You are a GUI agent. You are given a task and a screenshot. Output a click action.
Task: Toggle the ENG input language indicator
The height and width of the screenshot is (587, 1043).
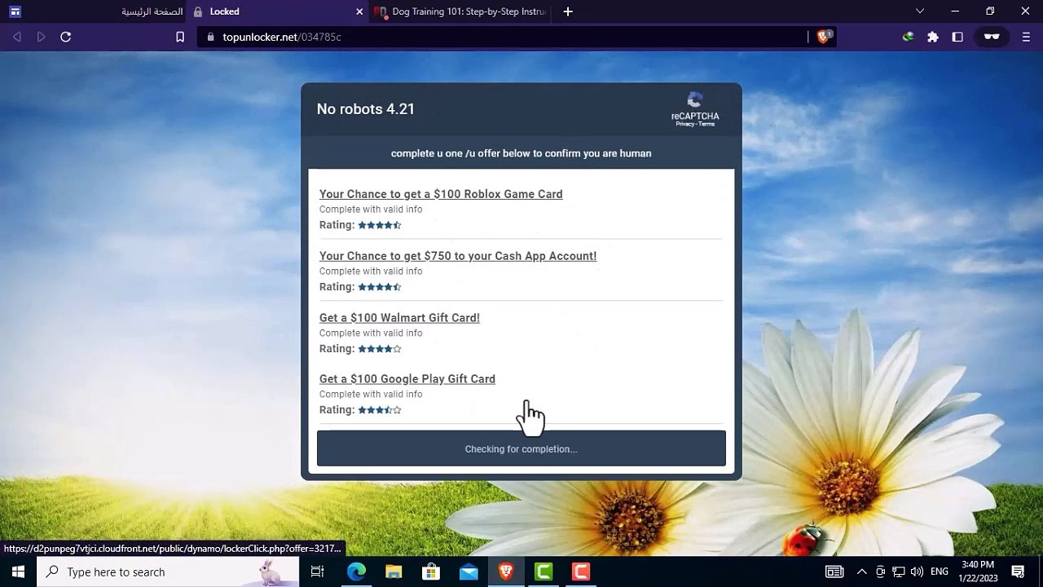tap(940, 572)
